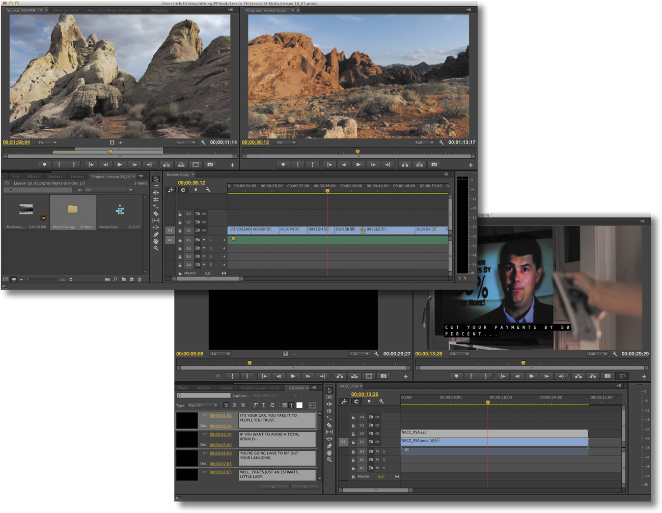Toggle Snap magnet in NFCC_PSA timeline header

click(x=356, y=402)
